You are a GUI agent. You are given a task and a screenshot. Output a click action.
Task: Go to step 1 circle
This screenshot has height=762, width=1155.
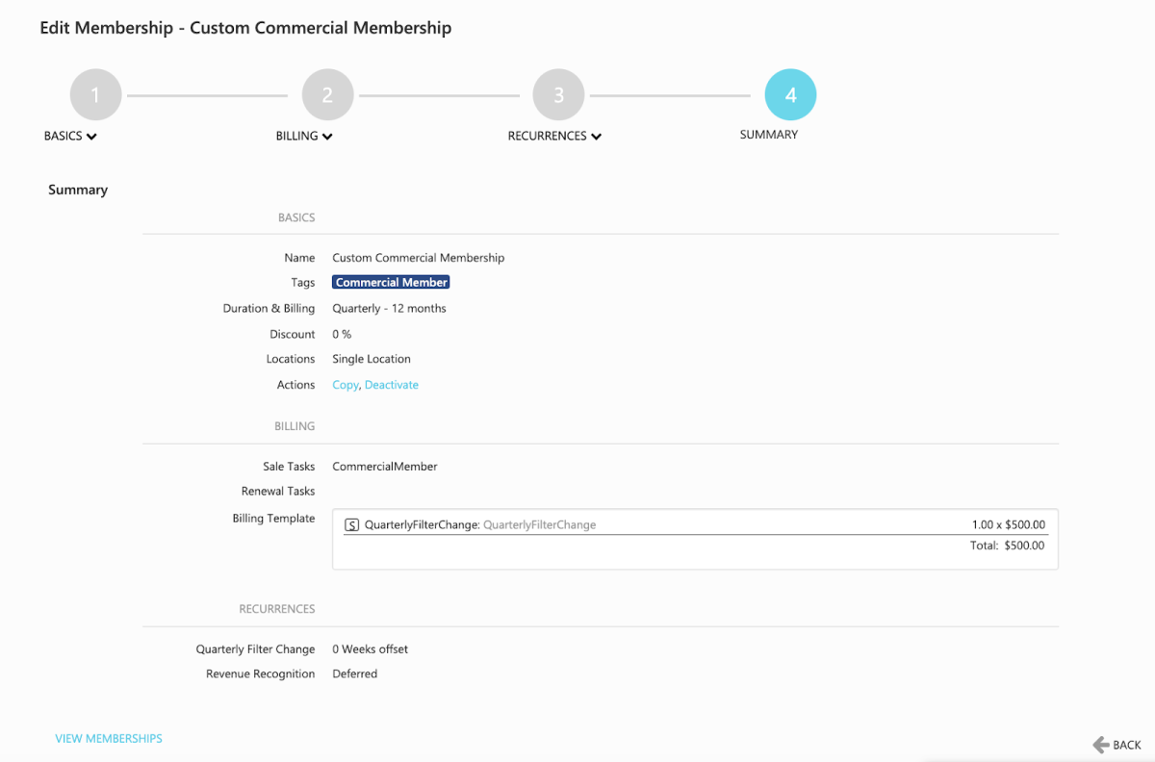(x=95, y=95)
